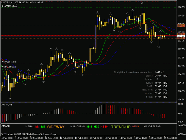Click the 107.15 price scale label
This screenshot has width=186, height=140.
click(181, 66)
